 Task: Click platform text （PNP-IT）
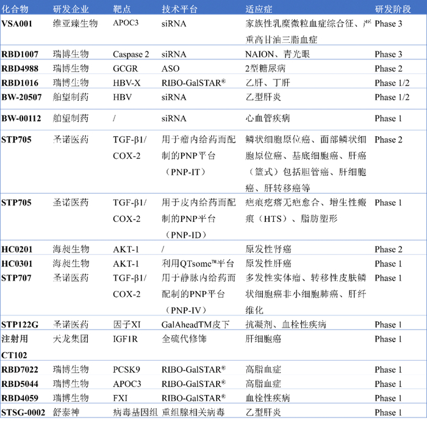[x=185, y=172]
